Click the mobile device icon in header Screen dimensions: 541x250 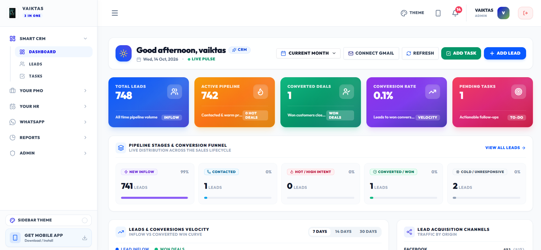438,13
